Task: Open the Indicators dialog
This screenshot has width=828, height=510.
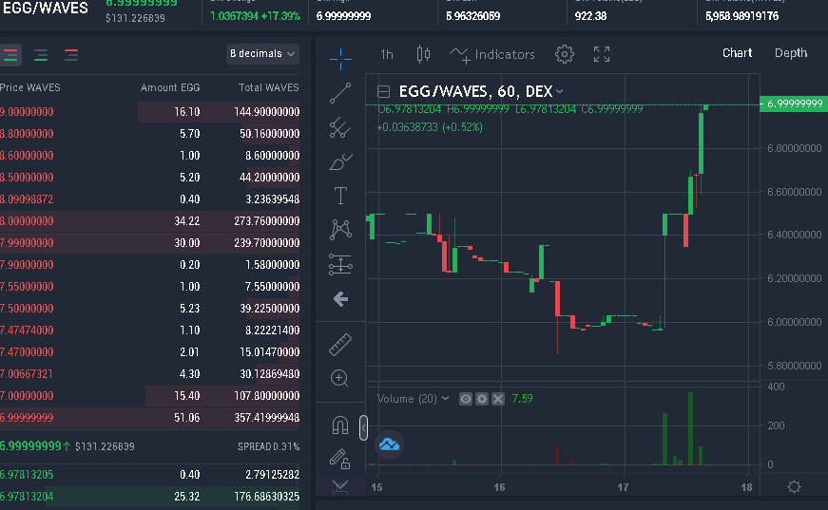Action: 492,54
